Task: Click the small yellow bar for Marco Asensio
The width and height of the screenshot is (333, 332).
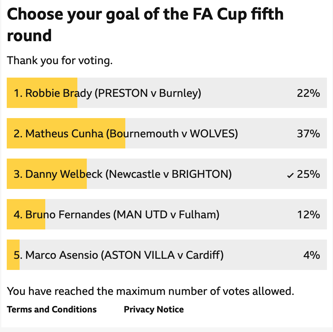Action: 13,255
